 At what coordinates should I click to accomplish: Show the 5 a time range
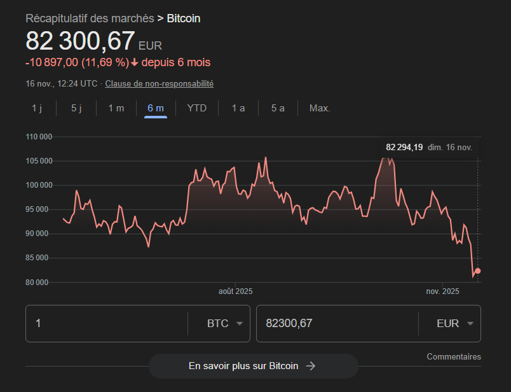click(x=278, y=108)
